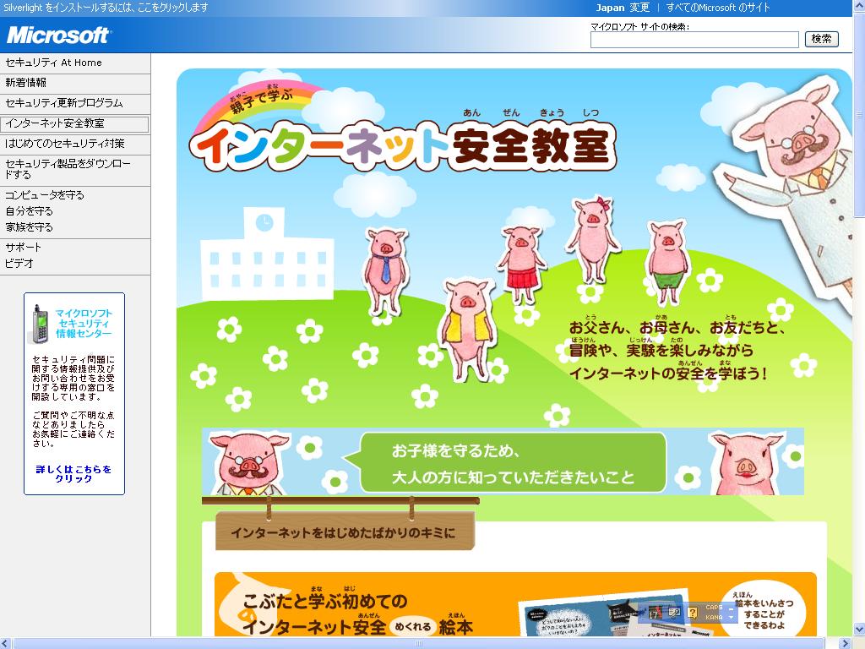The width and height of the screenshot is (865, 649).
Task: Click the pig wearing a red skirt
Action: click(x=520, y=264)
